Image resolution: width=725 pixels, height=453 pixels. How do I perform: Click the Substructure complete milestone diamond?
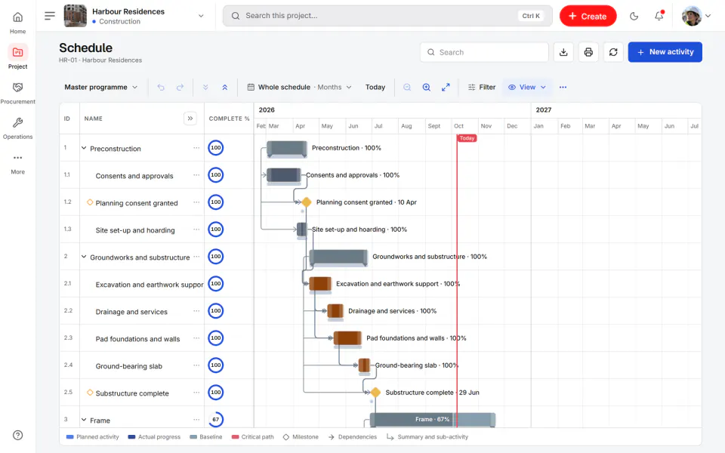[x=375, y=393]
